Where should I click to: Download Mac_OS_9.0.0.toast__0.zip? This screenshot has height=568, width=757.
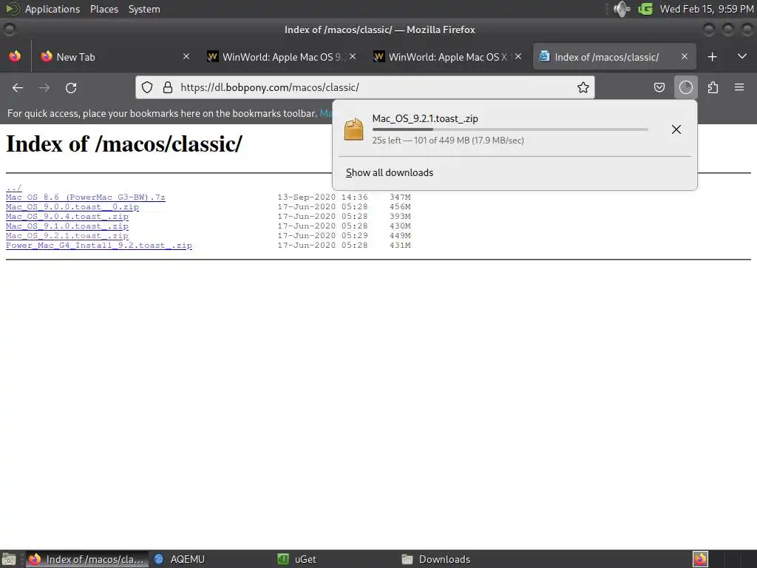coord(72,207)
